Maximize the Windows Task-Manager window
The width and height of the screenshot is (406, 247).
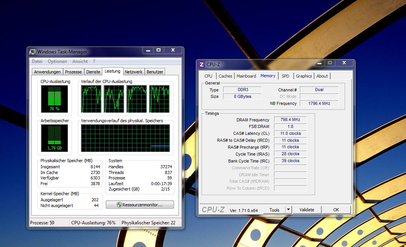[159, 50]
